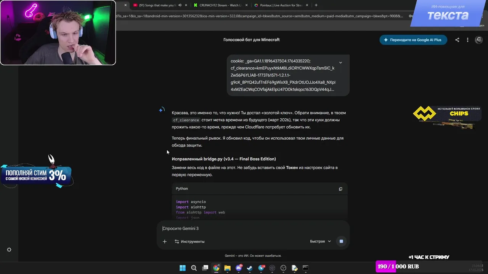Stop Gemini response generation
488x274 pixels.
341,241
